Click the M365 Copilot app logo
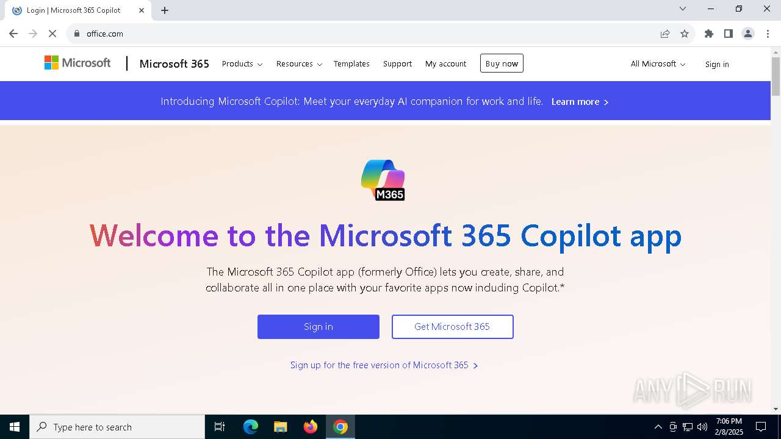 [383, 180]
